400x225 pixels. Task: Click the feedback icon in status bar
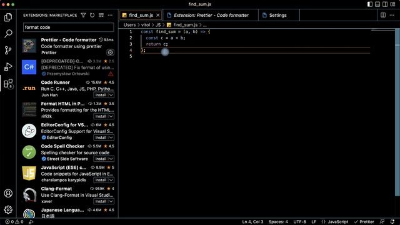[382, 222]
